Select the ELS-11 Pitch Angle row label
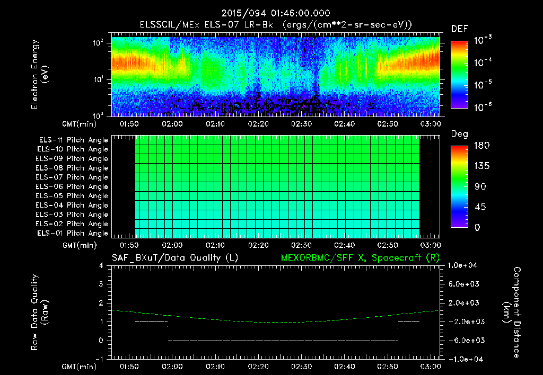 pos(73,140)
